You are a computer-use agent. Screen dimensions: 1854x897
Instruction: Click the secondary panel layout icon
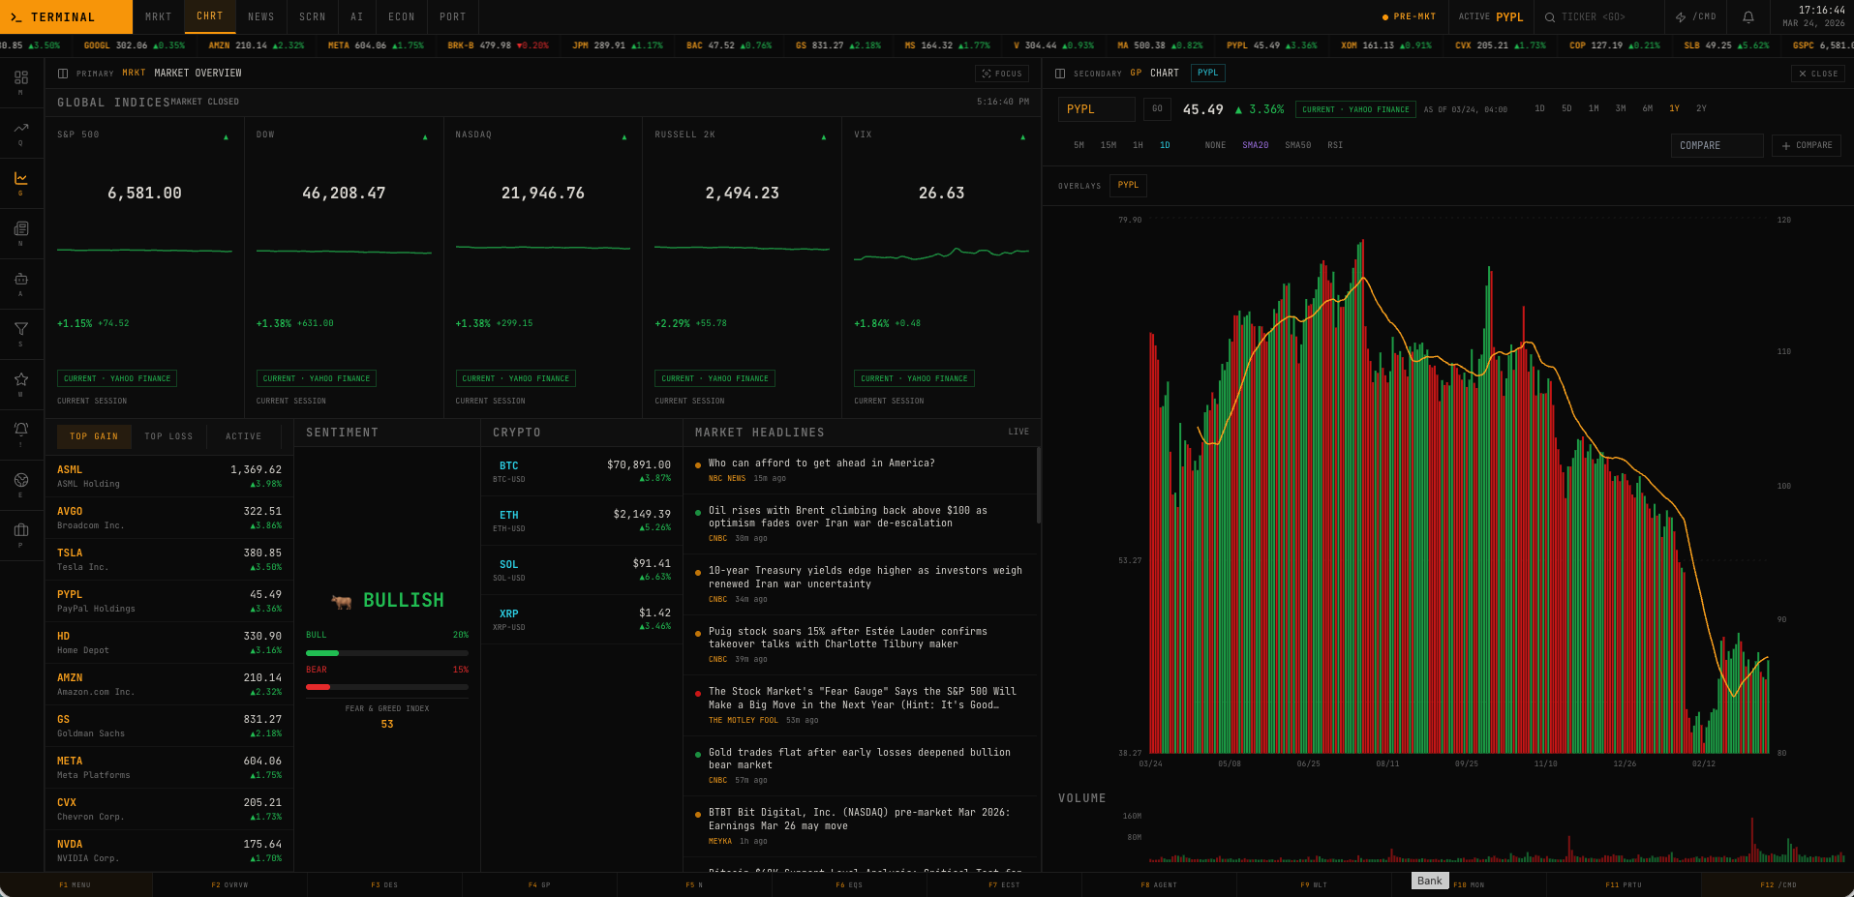click(x=1060, y=74)
